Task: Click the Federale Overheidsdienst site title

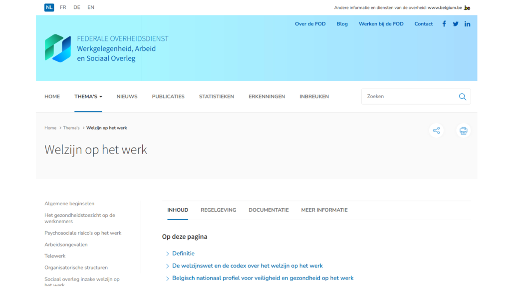Action: (123, 48)
